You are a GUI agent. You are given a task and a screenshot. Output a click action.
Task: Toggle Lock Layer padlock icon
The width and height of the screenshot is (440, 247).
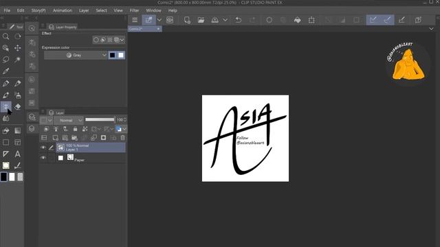pyautogui.click(x=75, y=129)
